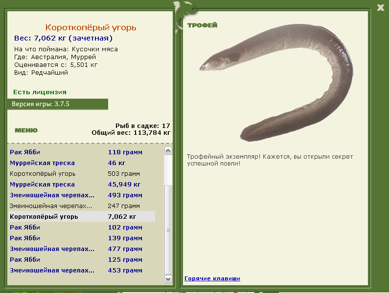The width and height of the screenshot is (389, 293).
Task: Close the fish keepnet window
Action: pos(380,7)
